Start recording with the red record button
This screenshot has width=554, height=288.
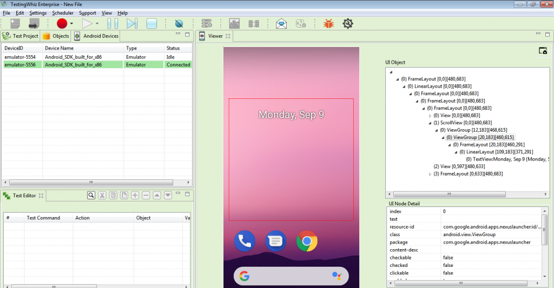click(62, 24)
